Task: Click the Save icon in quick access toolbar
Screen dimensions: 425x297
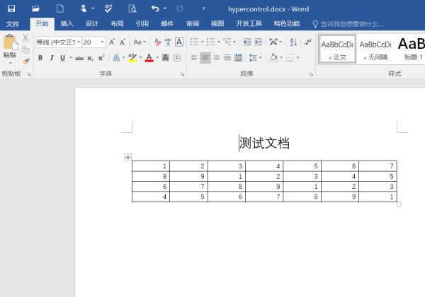Action: pos(11,8)
